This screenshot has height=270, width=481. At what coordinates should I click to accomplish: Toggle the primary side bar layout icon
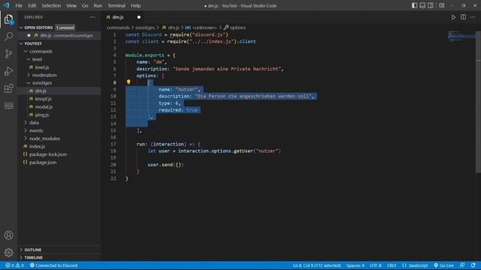414,5
